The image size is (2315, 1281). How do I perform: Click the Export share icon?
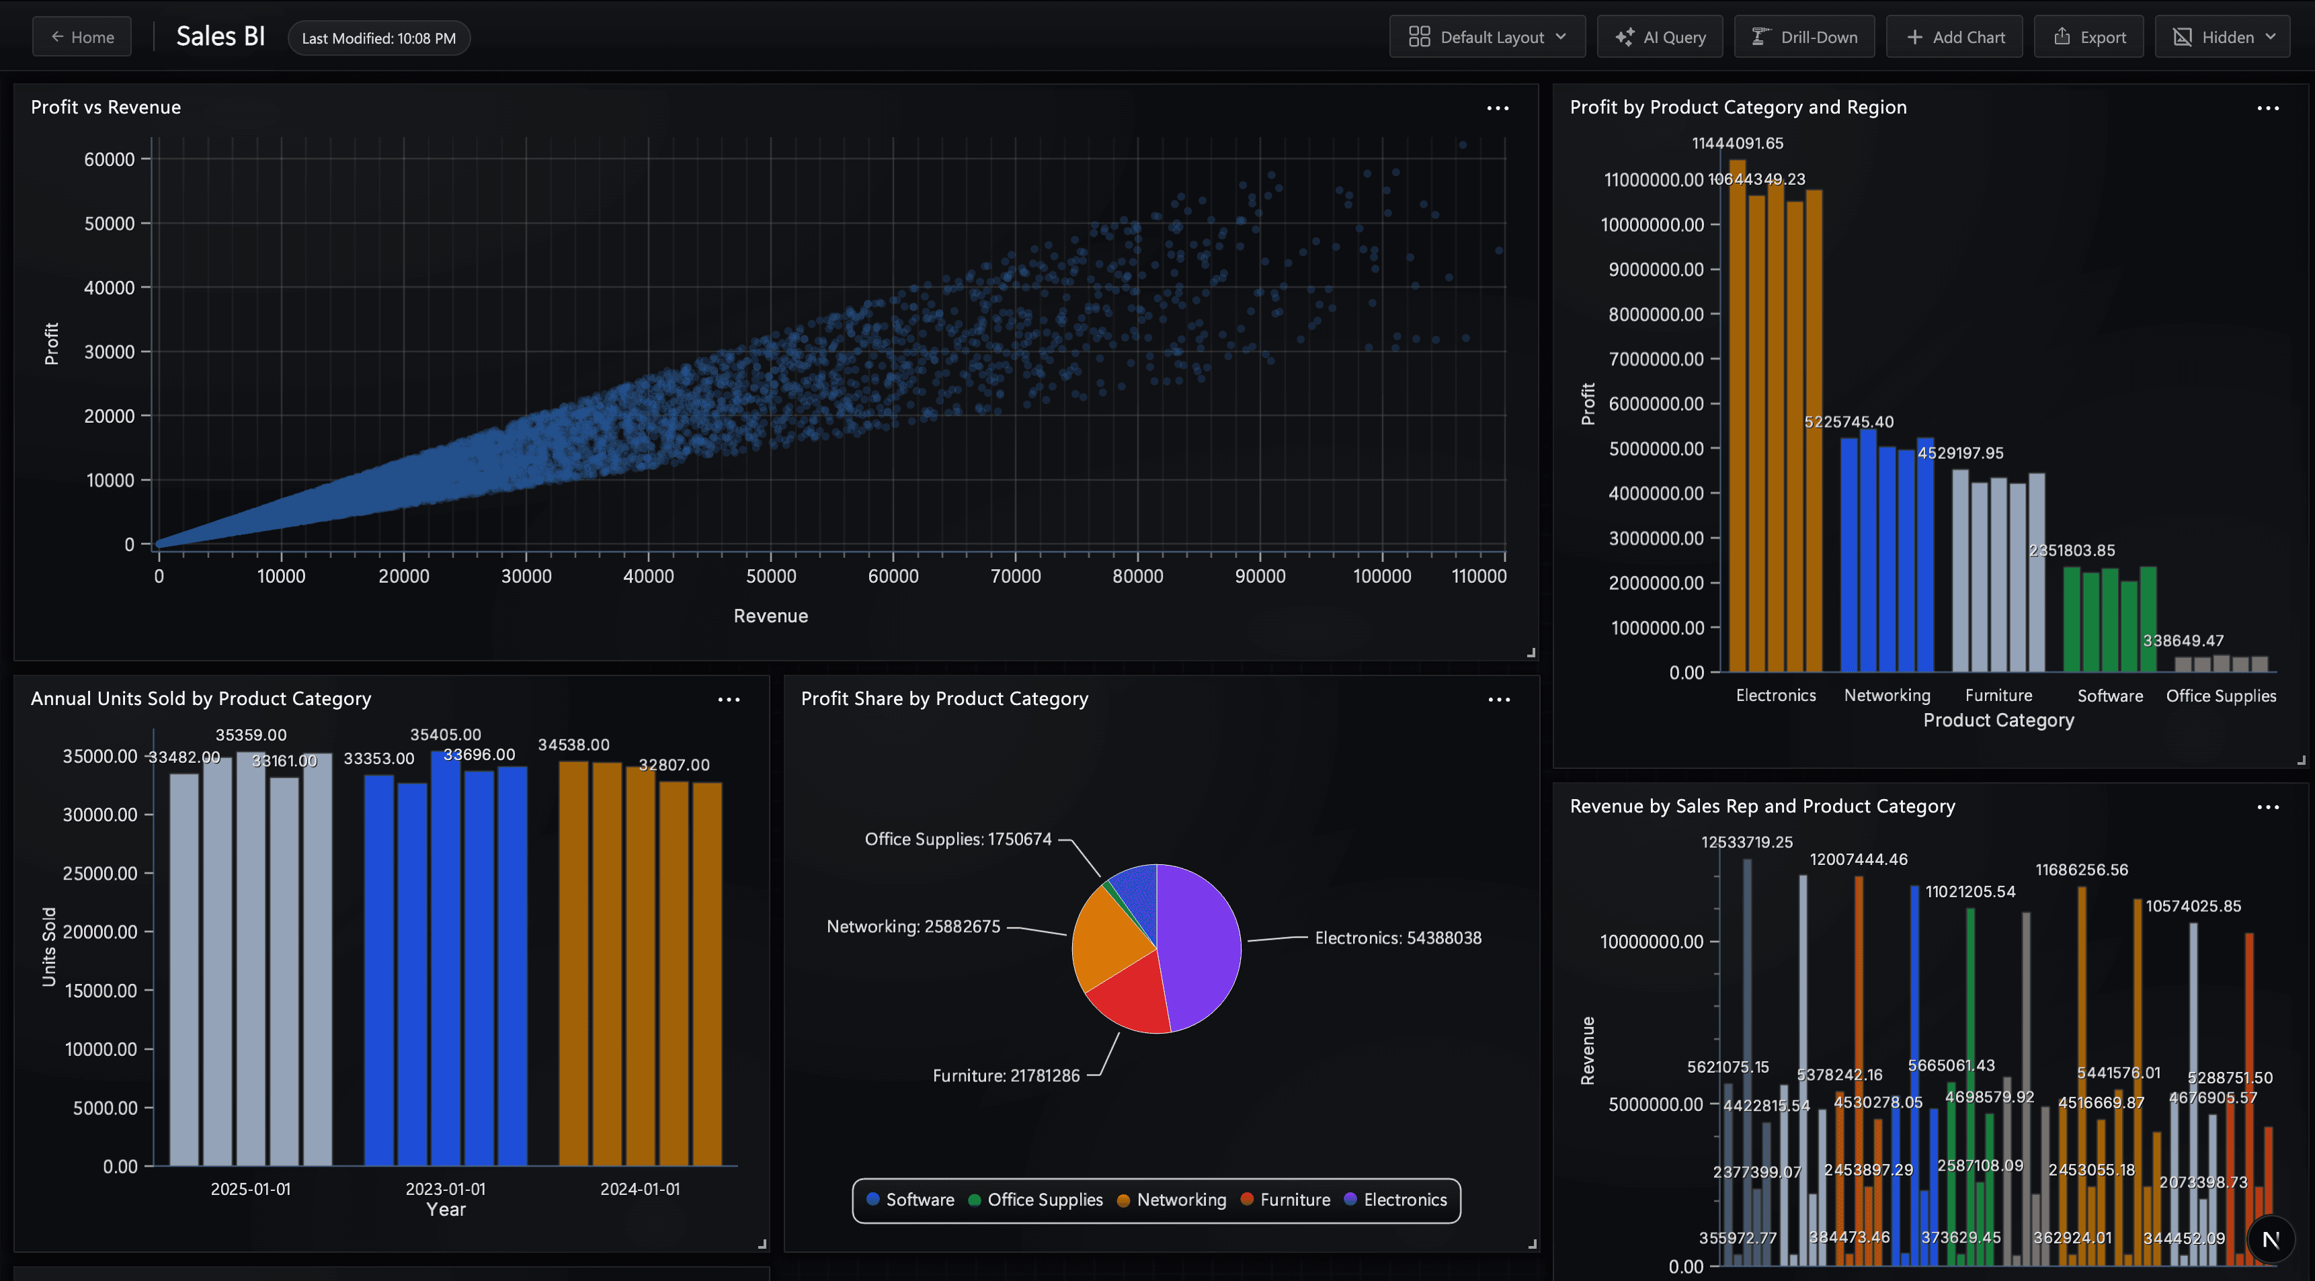tap(2062, 37)
